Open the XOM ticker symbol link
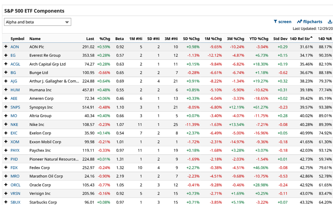333x205 pixels. (15, 142)
